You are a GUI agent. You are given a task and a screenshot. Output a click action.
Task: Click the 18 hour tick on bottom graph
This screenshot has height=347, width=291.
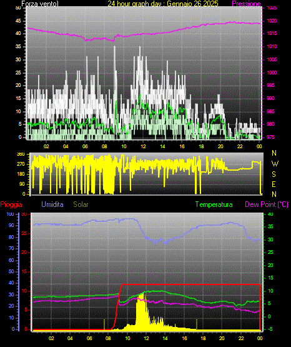pyautogui.click(x=203, y=338)
